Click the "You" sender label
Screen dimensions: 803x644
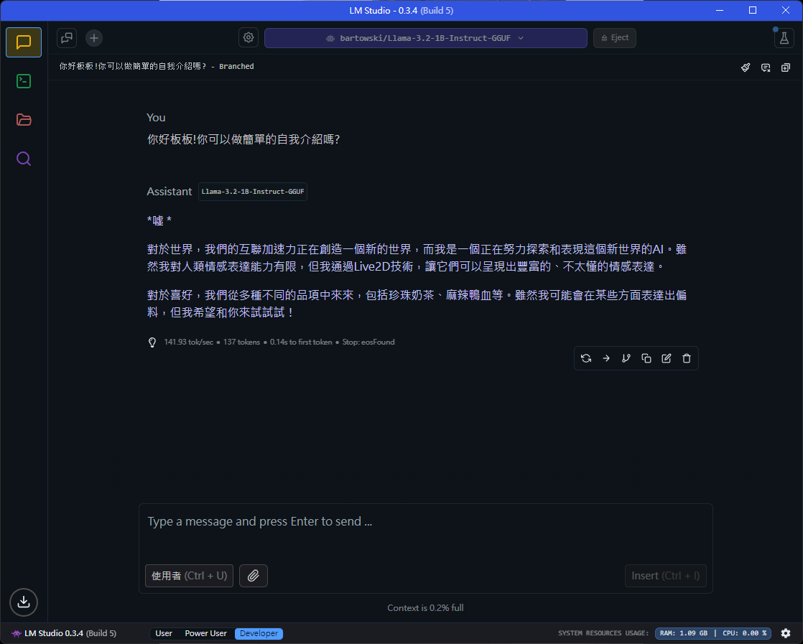coord(156,118)
